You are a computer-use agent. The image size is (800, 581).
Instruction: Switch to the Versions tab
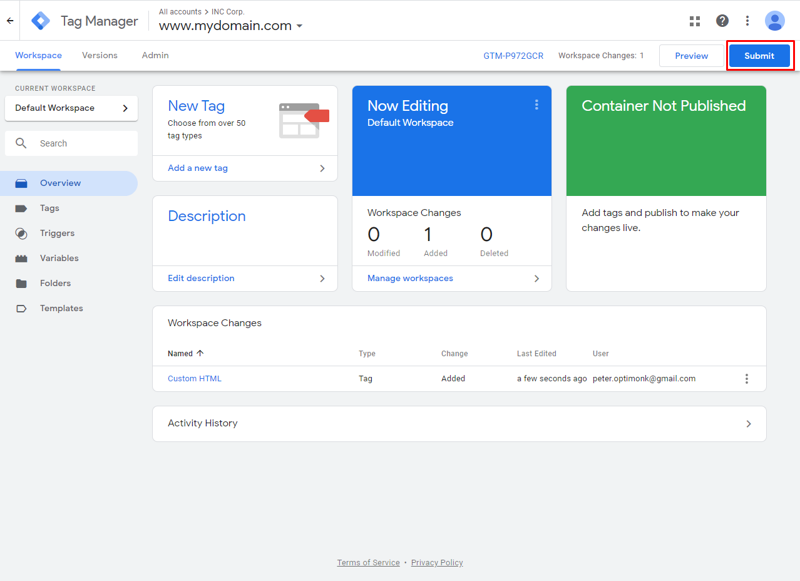pyautogui.click(x=100, y=56)
